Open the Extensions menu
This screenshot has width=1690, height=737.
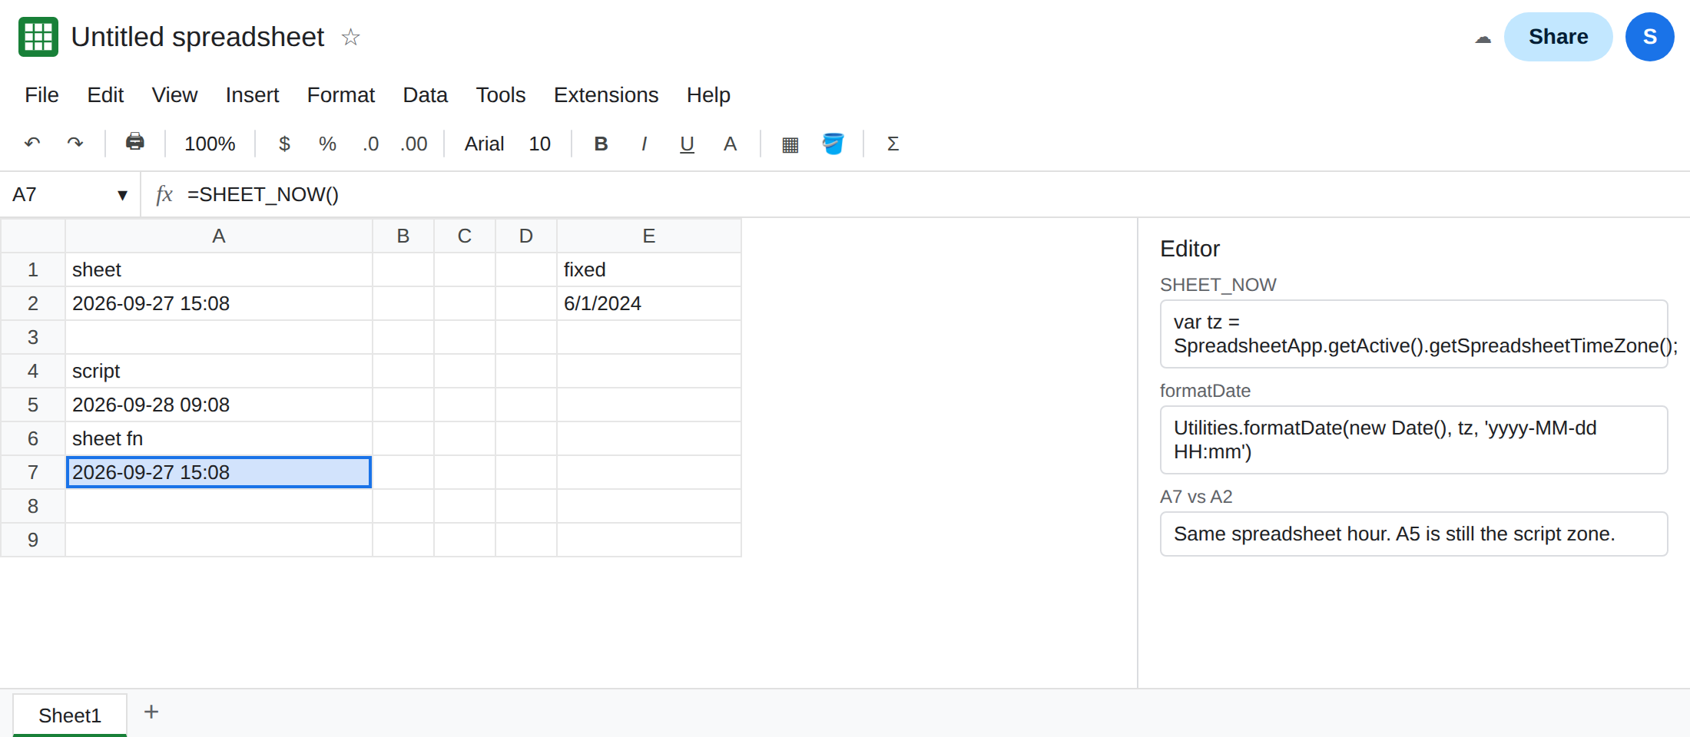605,94
